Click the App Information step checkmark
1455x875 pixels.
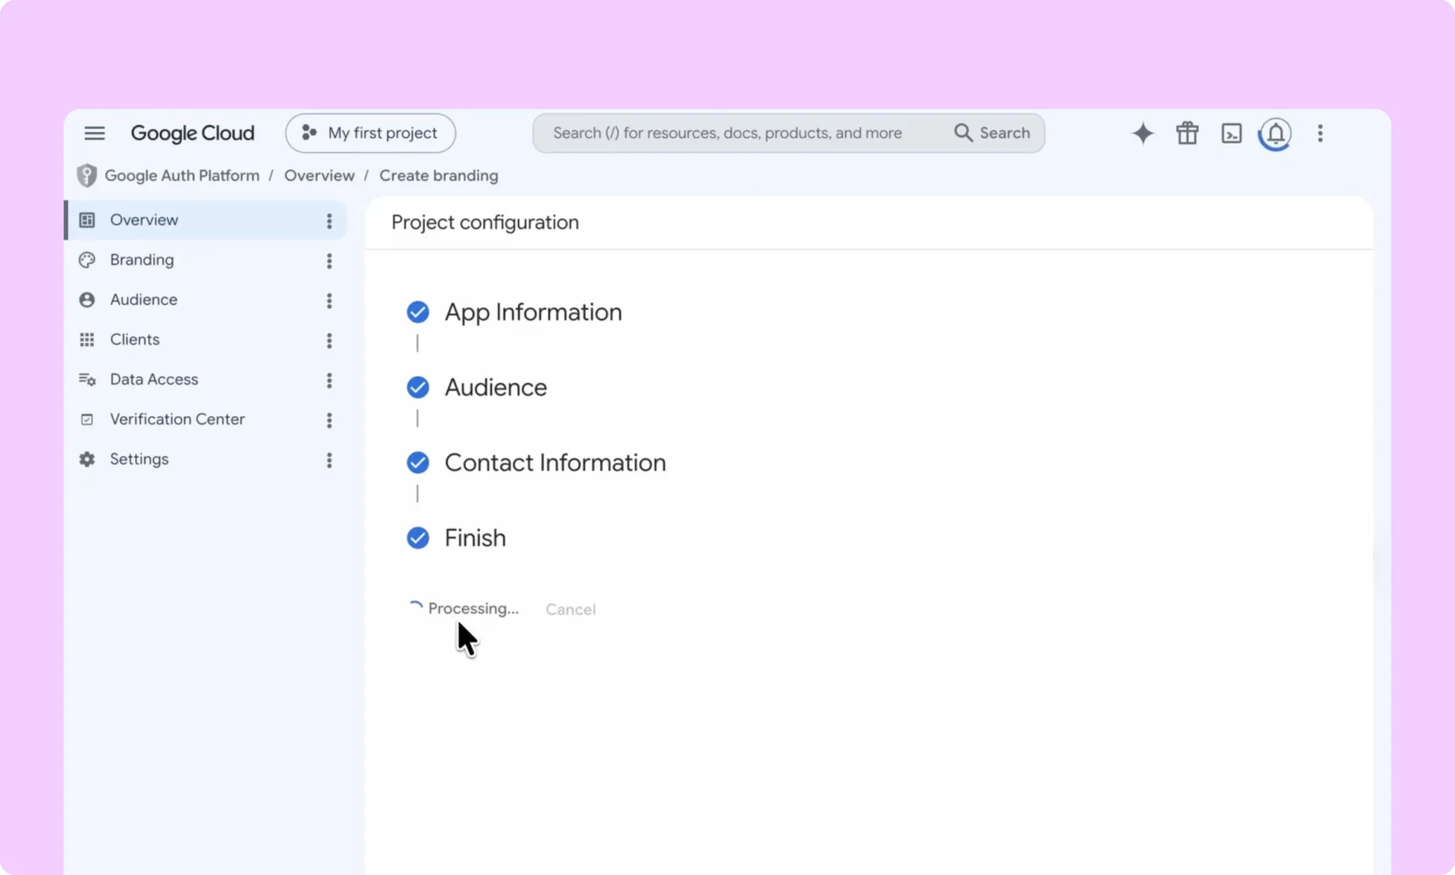(x=418, y=312)
